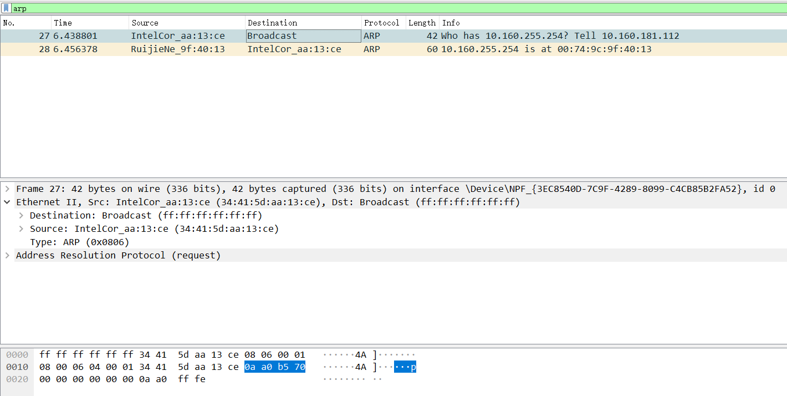Click hex bytes 08 06 00 01
Screen dimensions: 787x396
coord(275,355)
